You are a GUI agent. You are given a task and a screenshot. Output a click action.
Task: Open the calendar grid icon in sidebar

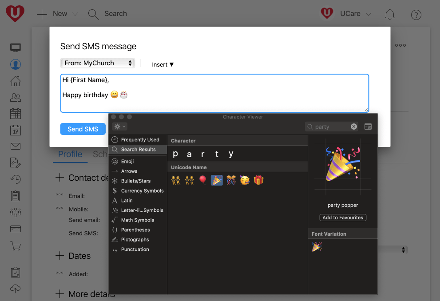tap(16, 114)
